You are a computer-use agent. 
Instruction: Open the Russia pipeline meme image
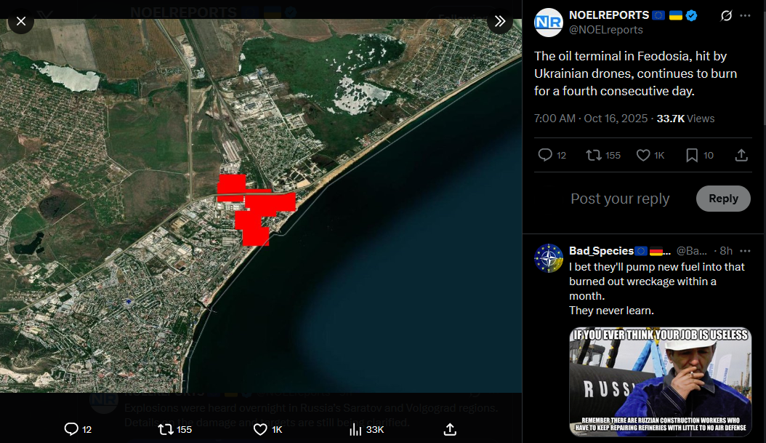coord(660,382)
